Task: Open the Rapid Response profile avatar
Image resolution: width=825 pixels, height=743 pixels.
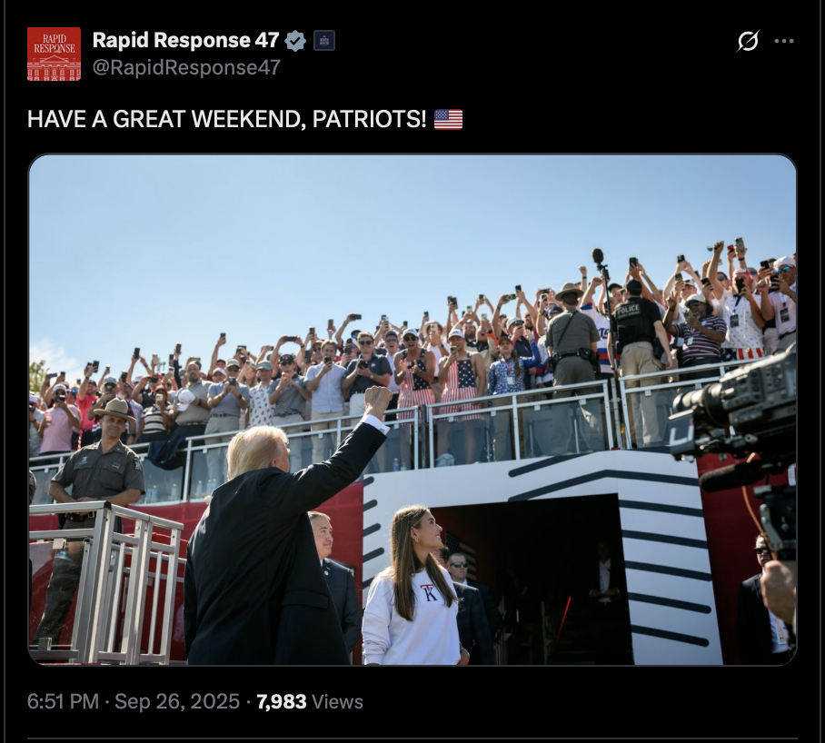Action: (x=55, y=54)
